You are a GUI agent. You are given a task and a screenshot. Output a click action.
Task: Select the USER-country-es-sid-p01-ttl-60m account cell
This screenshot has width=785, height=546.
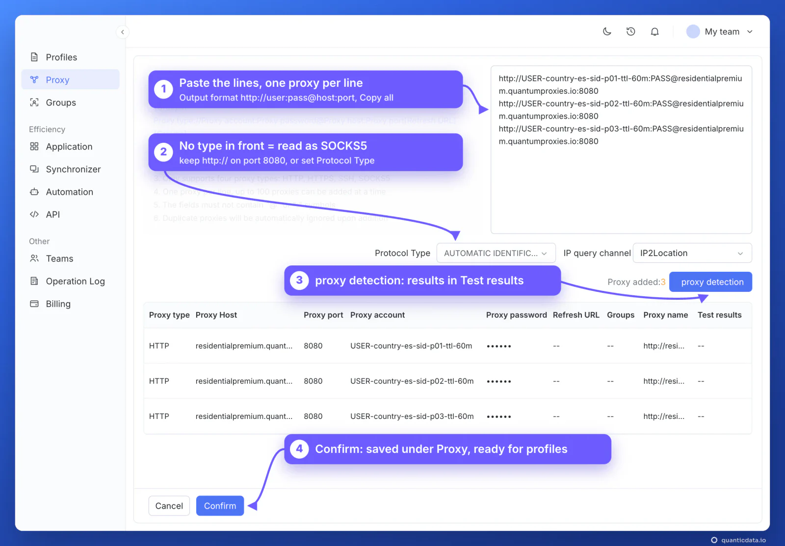point(411,346)
